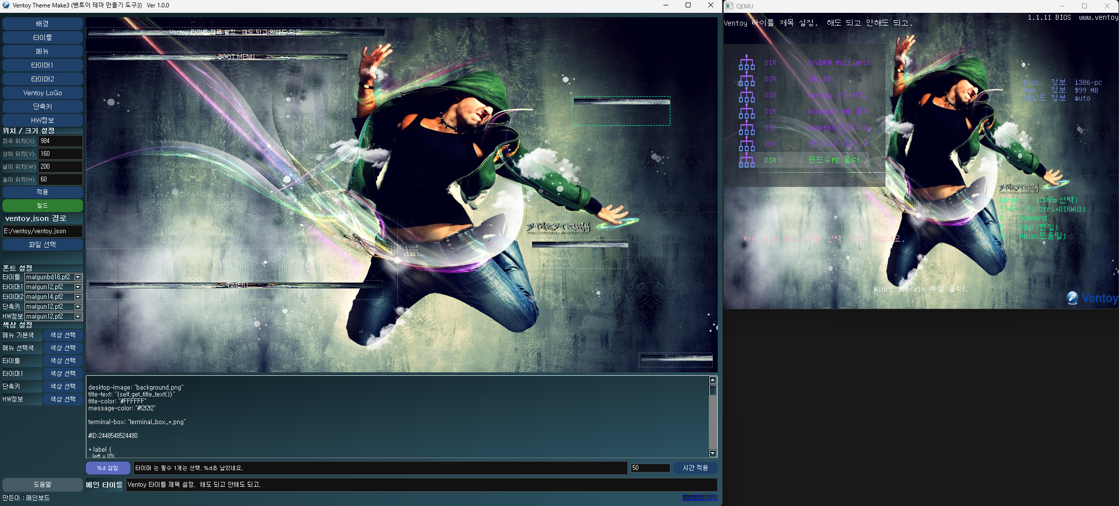Viewport: 1119px width, 506px height.
Task: Click the Ventoy Theme Make3 title bar app icon
Action: pyautogui.click(x=6, y=5)
